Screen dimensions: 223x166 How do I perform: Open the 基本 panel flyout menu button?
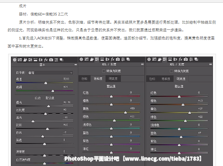click(76, 65)
